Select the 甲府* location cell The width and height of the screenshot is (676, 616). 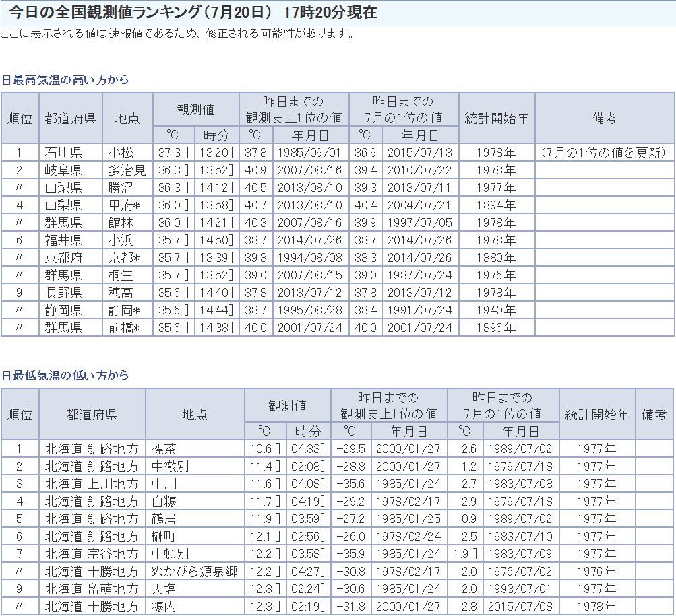pos(124,205)
